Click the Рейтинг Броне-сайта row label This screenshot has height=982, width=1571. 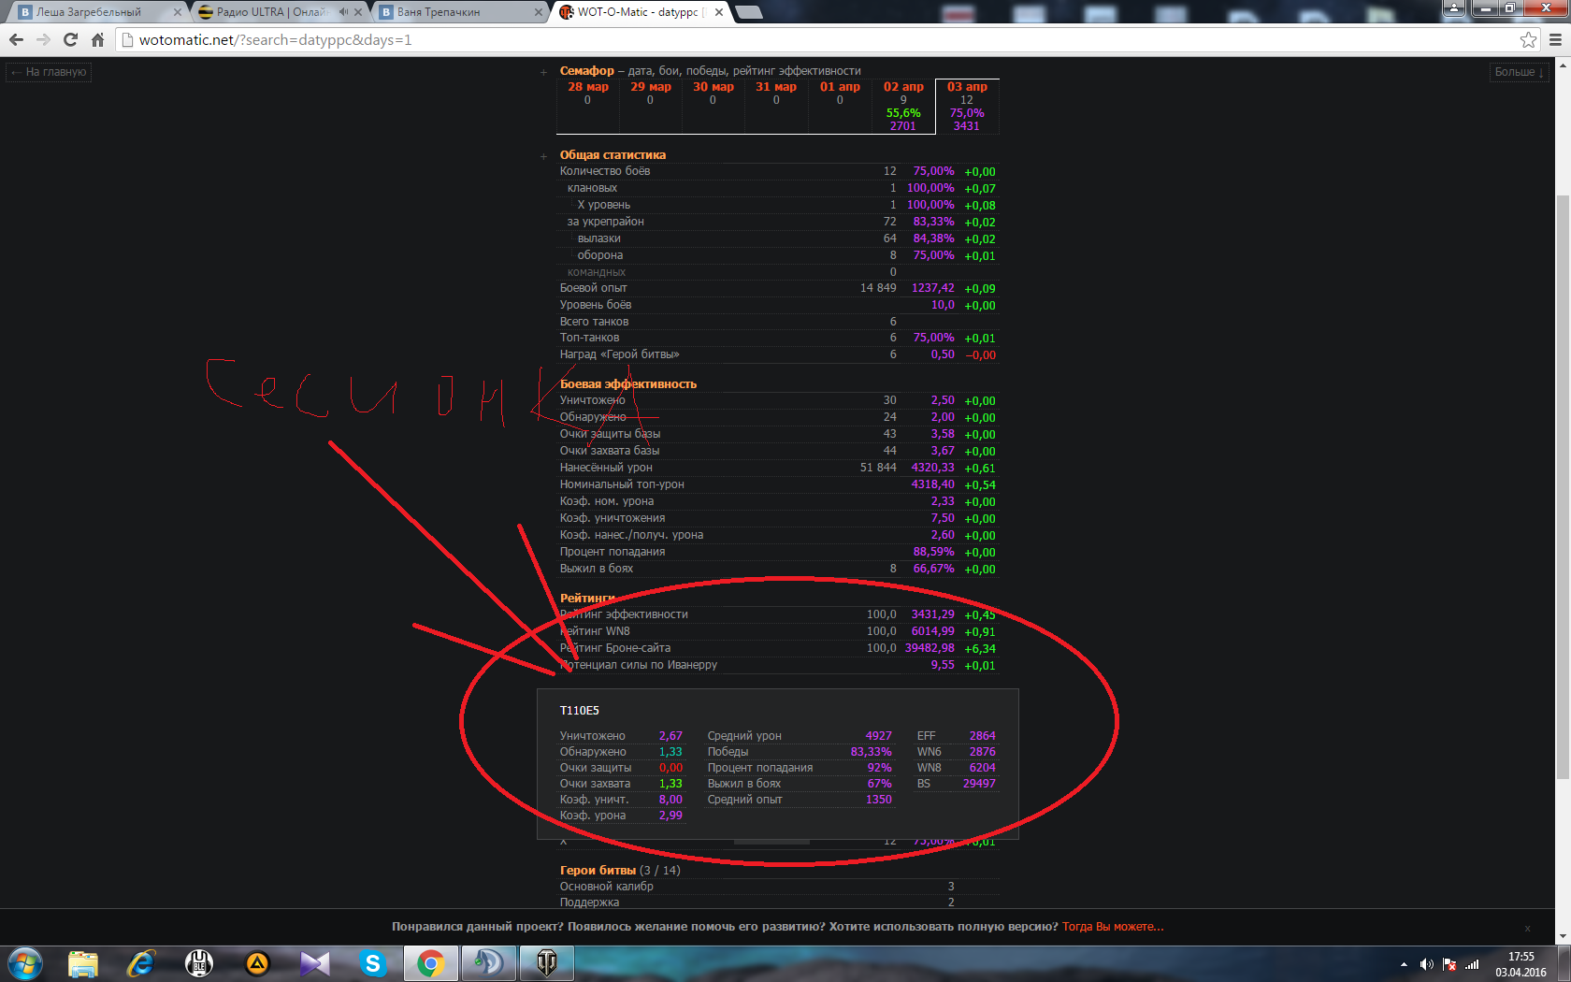pos(615,648)
